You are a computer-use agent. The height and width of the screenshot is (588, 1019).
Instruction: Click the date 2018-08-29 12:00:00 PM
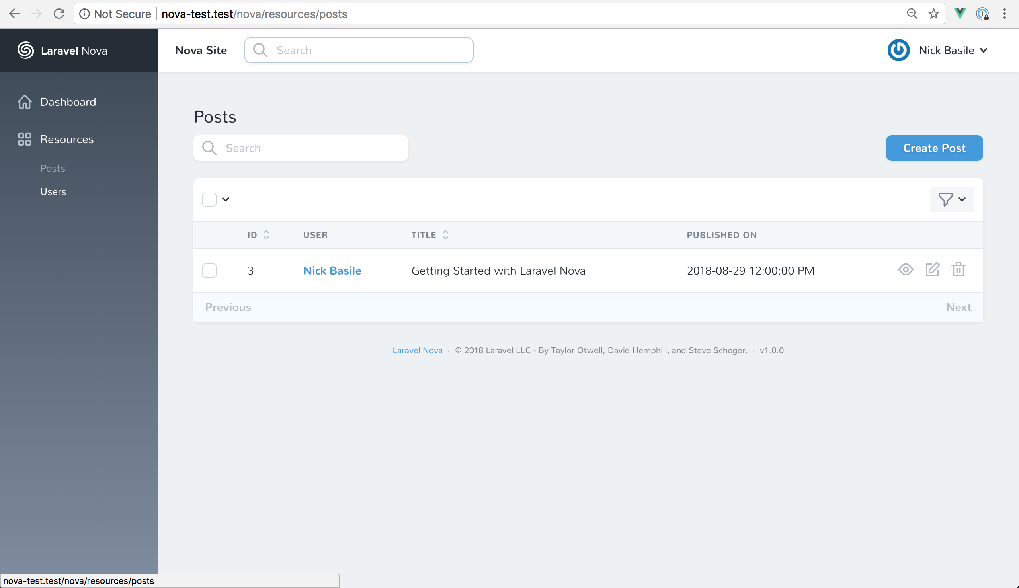[x=751, y=271]
